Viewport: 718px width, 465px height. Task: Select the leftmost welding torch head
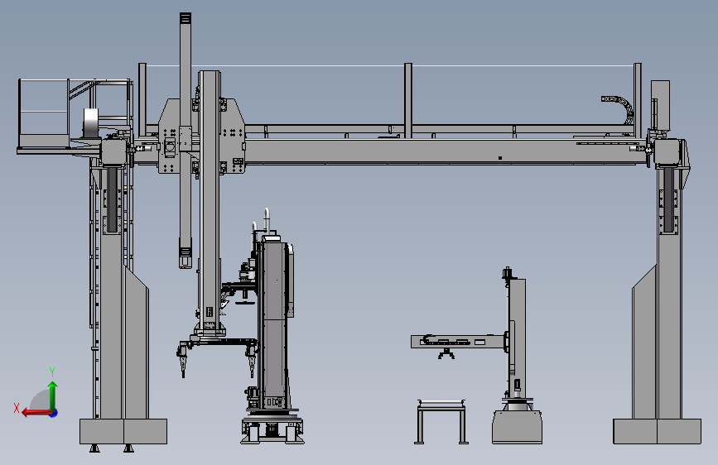tap(183, 361)
